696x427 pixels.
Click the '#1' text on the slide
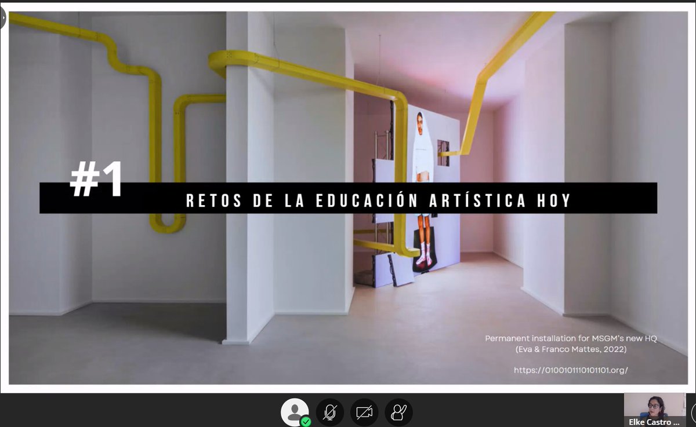point(96,180)
